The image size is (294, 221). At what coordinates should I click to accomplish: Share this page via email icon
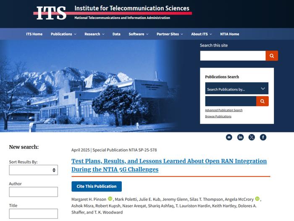click(x=229, y=137)
